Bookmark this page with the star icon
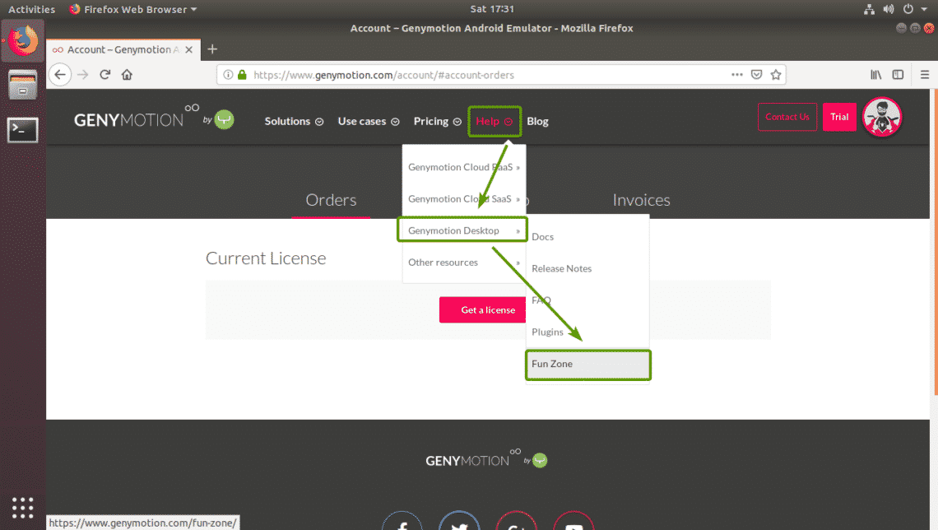Image resolution: width=938 pixels, height=530 pixels. pos(775,74)
